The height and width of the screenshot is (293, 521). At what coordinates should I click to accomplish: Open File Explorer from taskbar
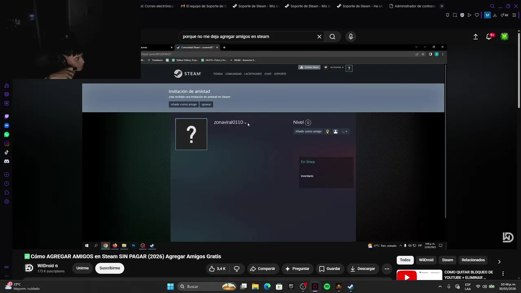pos(255,286)
